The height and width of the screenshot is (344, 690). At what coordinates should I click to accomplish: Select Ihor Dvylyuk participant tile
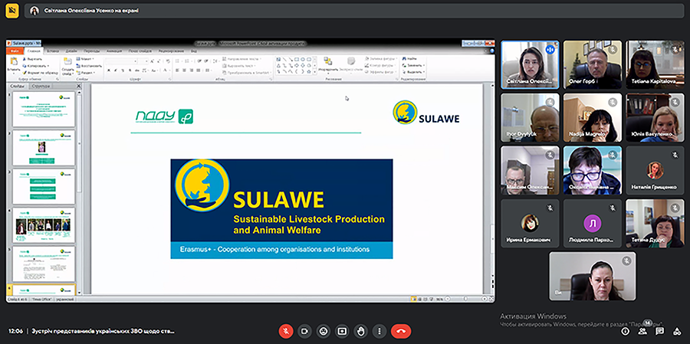[531, 117]
